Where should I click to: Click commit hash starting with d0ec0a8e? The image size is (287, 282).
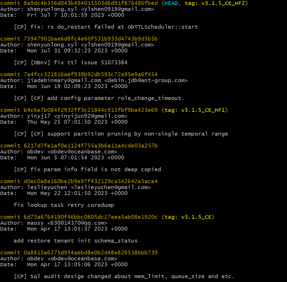point(91,181)
